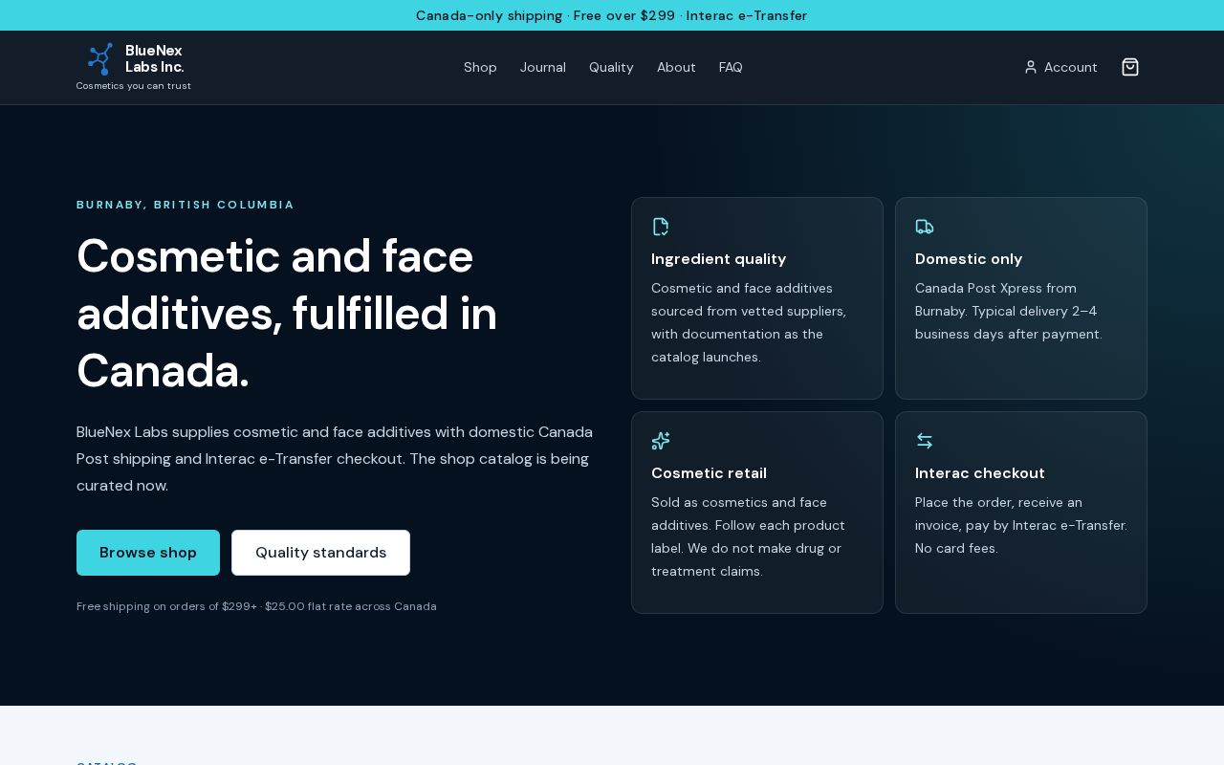Select the Interac checkout card title

[980, 472]
